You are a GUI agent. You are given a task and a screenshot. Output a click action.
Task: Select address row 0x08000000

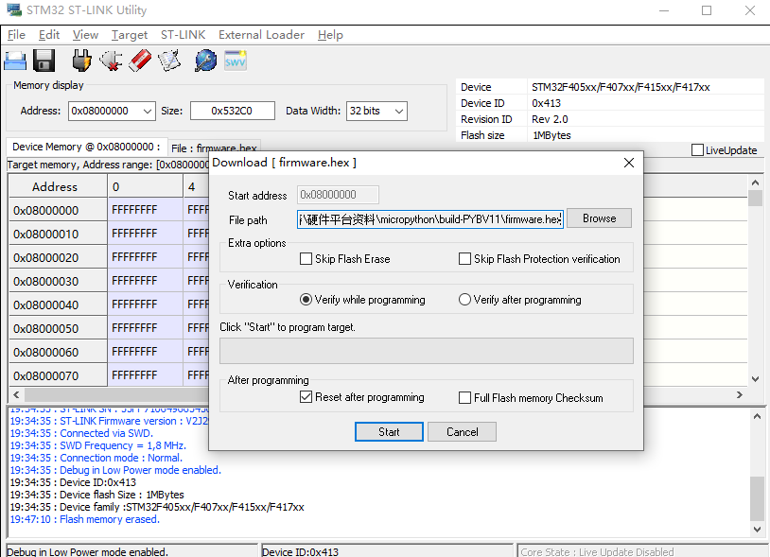pos(58,210)
